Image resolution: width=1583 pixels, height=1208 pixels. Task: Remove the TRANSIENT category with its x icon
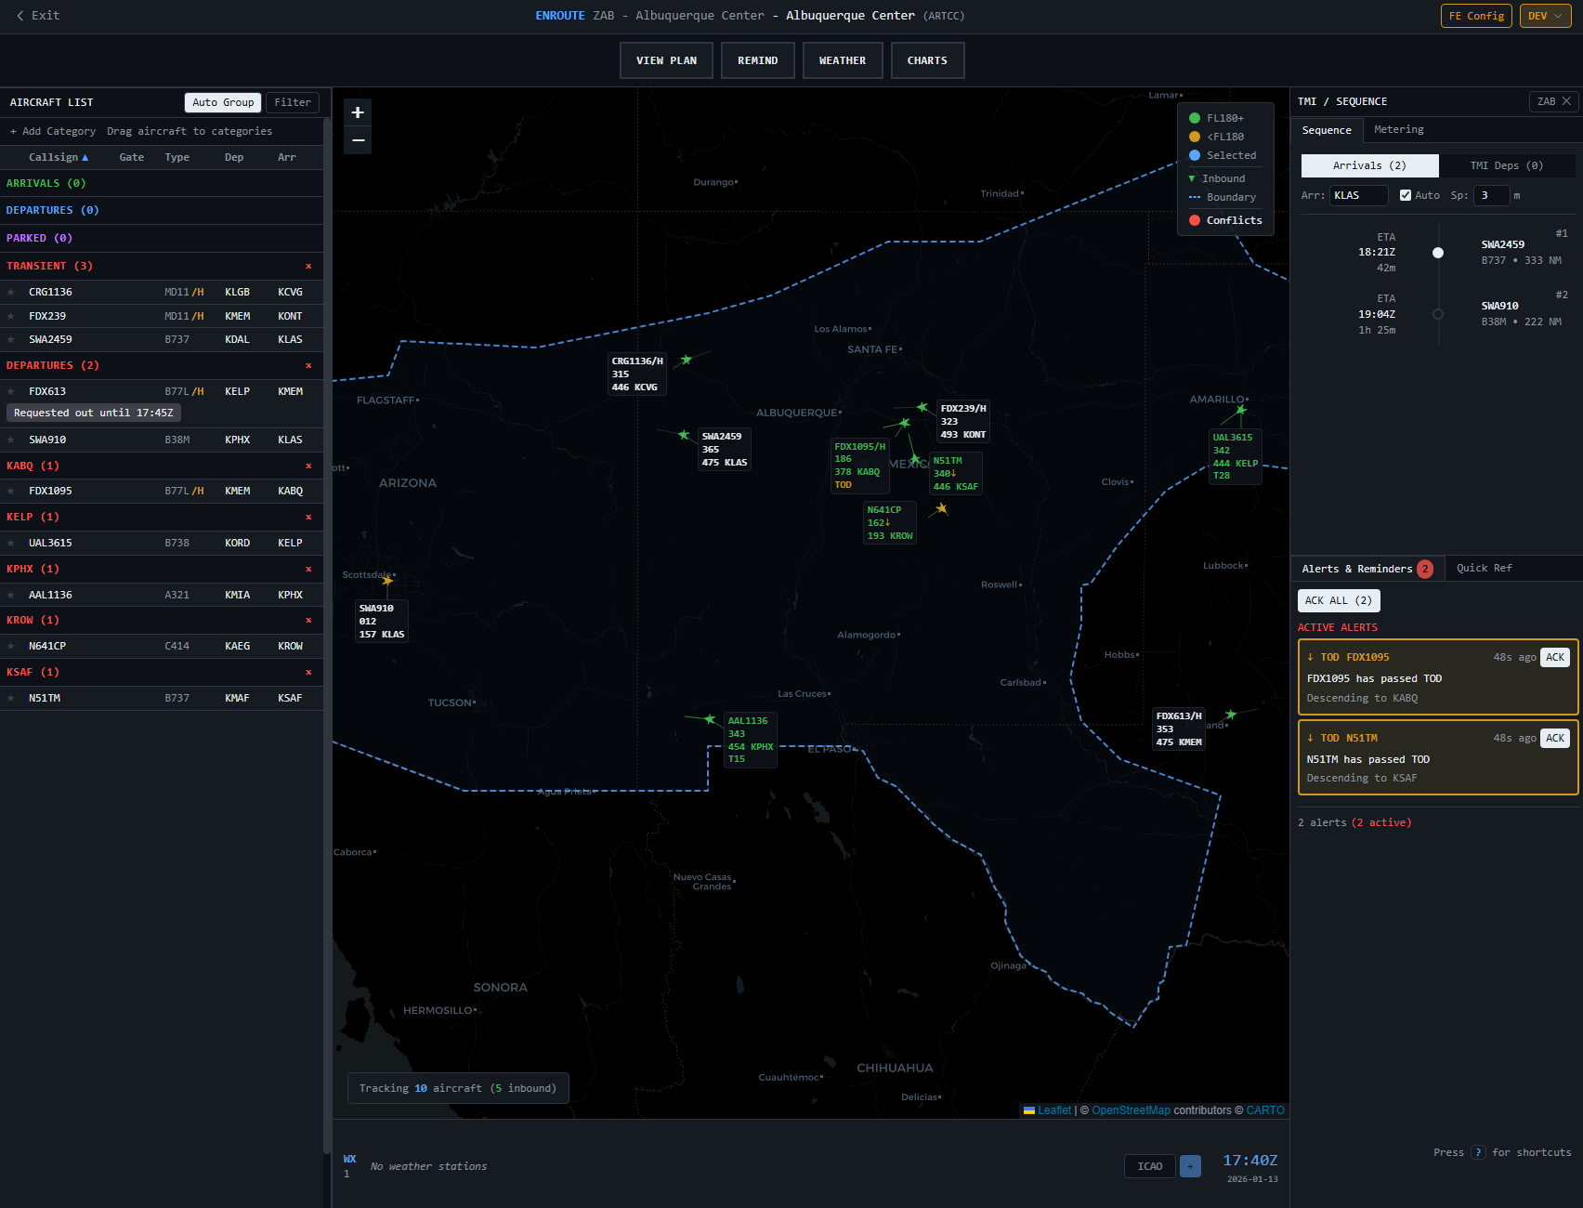tap(309, 266)
